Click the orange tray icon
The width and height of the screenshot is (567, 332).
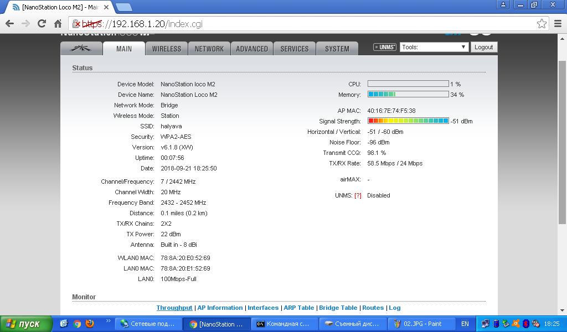pos(516,324)
